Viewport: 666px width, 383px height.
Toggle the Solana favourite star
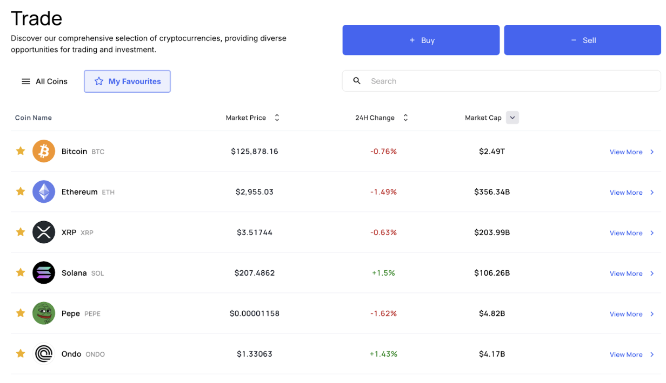(x=21, y=272)
